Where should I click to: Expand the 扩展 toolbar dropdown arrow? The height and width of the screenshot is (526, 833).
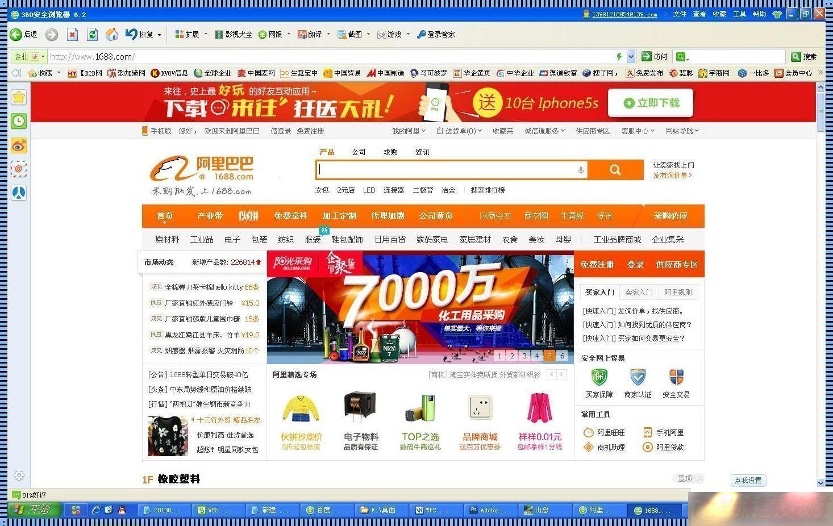[x=206, y=35]
